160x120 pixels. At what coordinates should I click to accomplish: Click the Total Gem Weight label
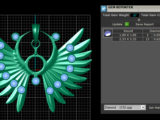click(116, 15)
